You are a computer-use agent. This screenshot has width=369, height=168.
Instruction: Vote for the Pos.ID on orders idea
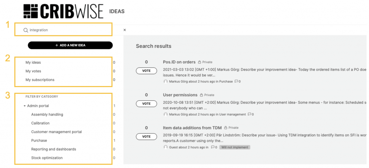[146, 71]
